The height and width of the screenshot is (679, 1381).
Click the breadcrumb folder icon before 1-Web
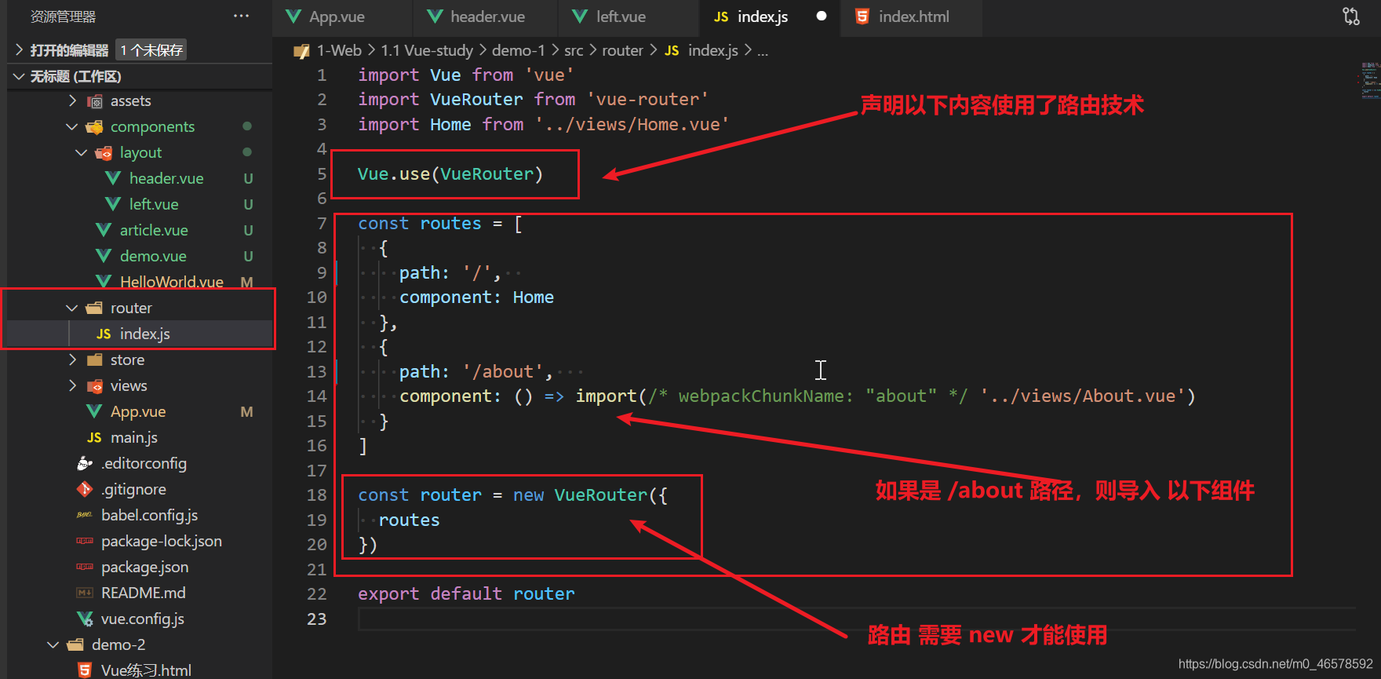click(301, 51)
